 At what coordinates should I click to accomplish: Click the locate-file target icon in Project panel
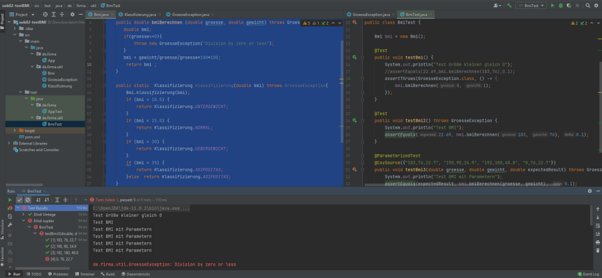[x=47, y=14]
